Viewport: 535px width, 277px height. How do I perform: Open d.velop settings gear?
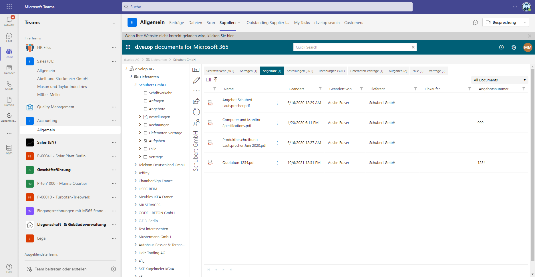[514, 47]
